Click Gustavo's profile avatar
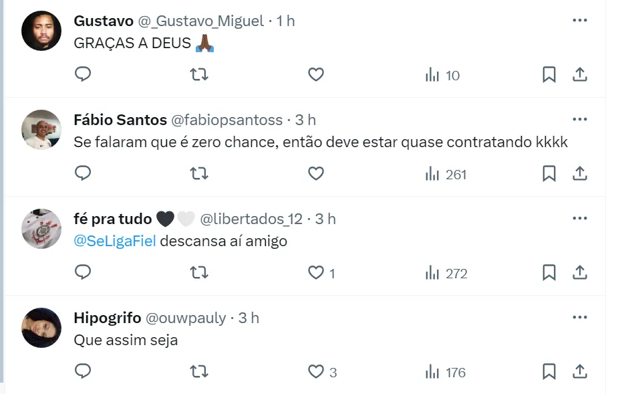Viewport: 622px width, 394px height. (41, 31)
